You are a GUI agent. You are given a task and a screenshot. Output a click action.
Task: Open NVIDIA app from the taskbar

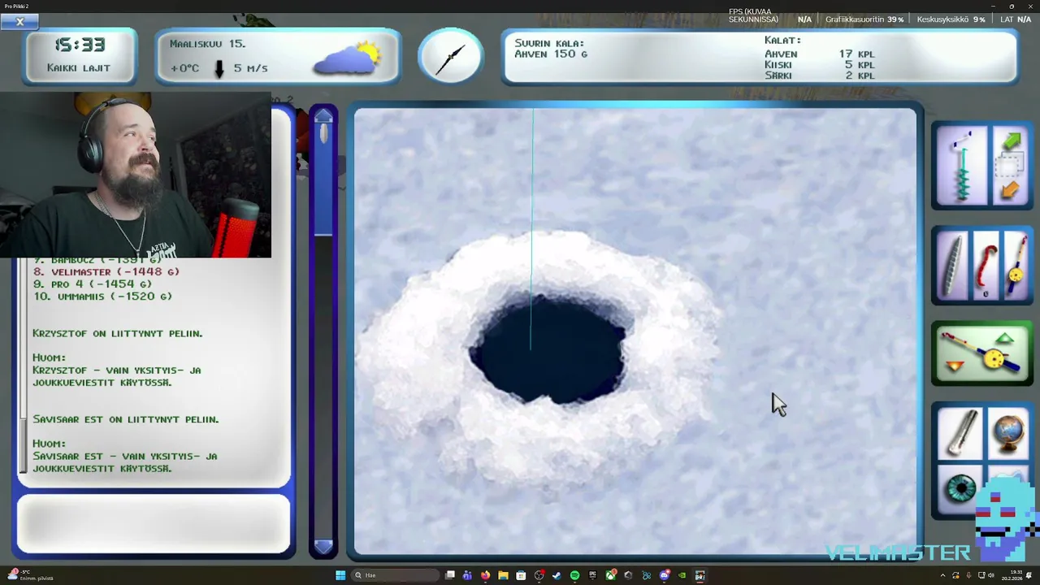click(x=682, y=575)
